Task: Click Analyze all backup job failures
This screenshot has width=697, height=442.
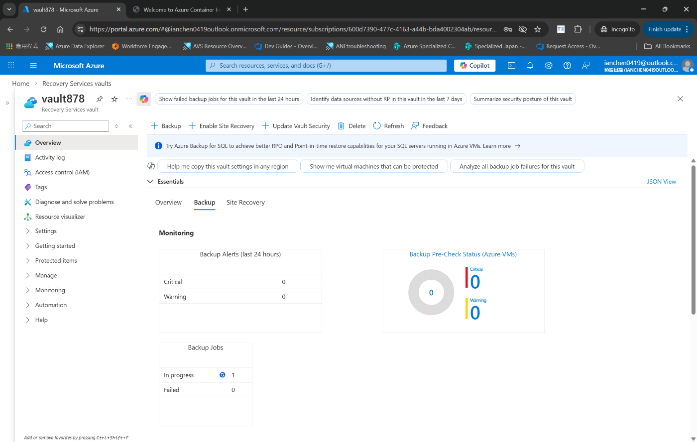Action: (x=517, y=166)
